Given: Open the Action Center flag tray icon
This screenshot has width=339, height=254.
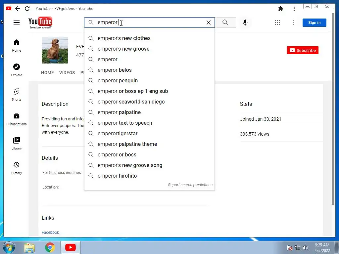Looking at the screenshot, I should pos(289,248).
